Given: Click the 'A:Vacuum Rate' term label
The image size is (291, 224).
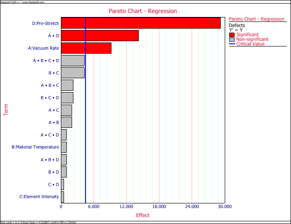Looking at the screenshot, I should (43, 48).
